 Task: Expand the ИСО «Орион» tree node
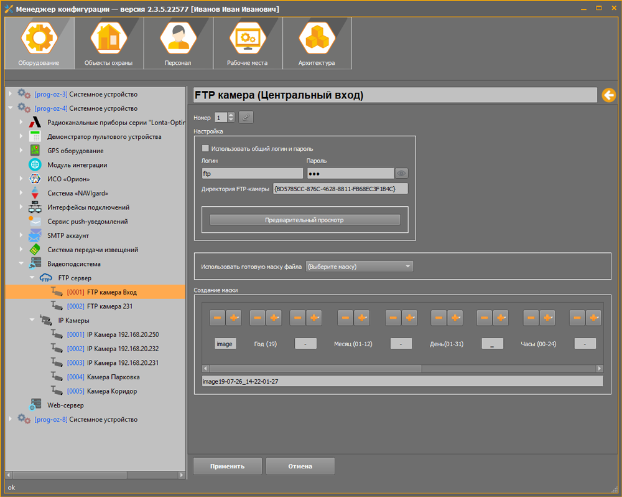[x=21, y=179]
